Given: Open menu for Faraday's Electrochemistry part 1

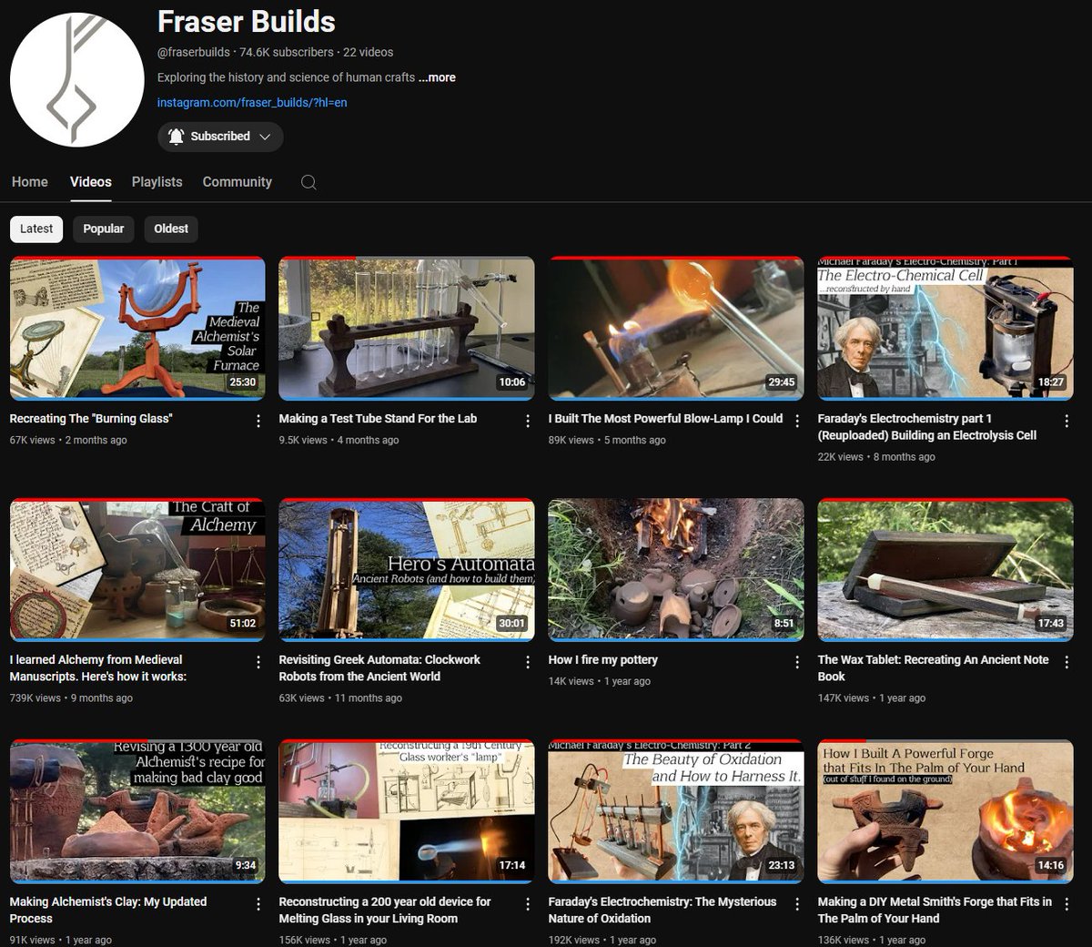Looking at the screenshot, I should click(x=1067, y=421).
